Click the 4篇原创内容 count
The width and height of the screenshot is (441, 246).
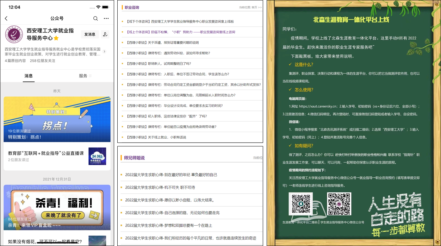15,61
